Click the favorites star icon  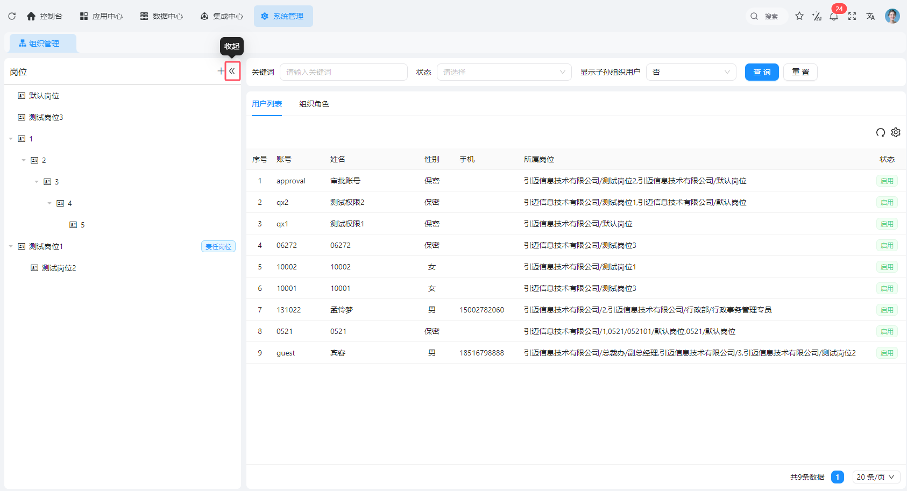point(799,16)
